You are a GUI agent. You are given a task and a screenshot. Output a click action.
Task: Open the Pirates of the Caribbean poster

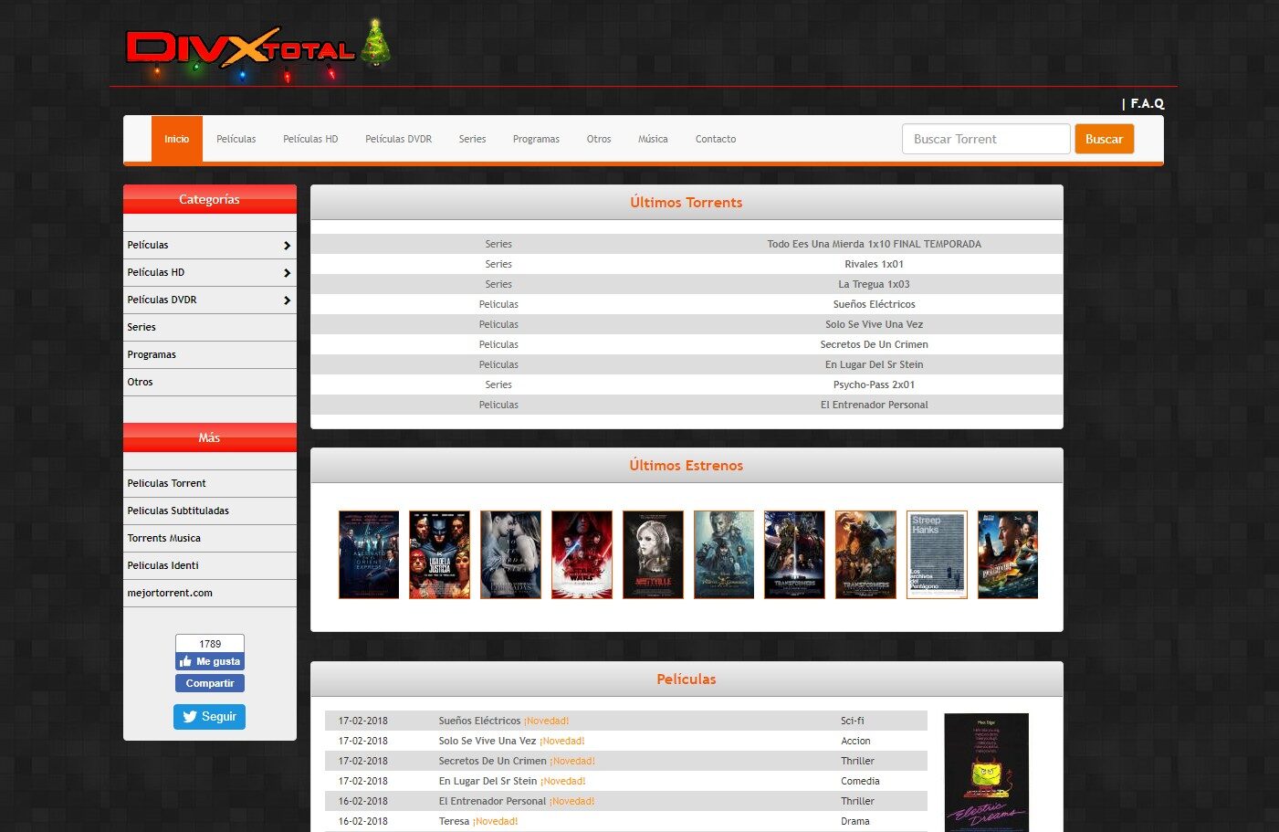click(724, 554)
